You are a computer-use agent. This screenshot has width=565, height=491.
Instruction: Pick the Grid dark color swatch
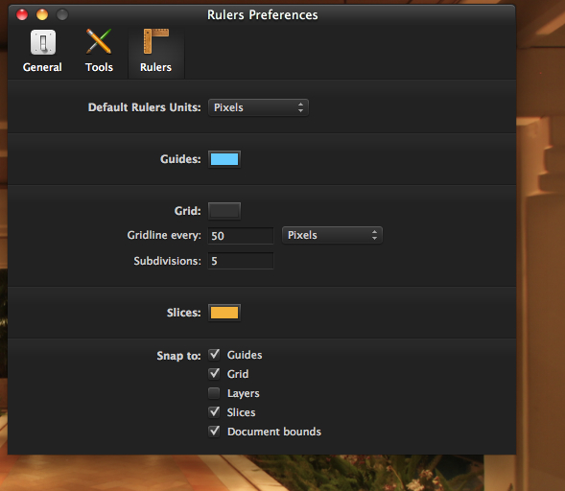[224, 211]
